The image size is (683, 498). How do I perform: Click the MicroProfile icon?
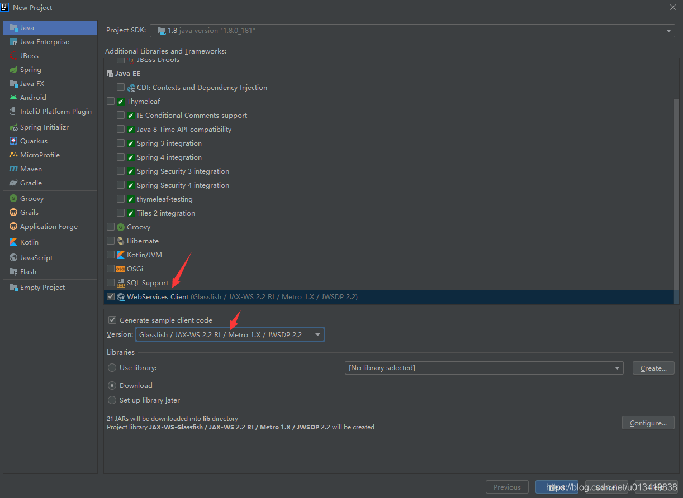(x=13, y=155)
